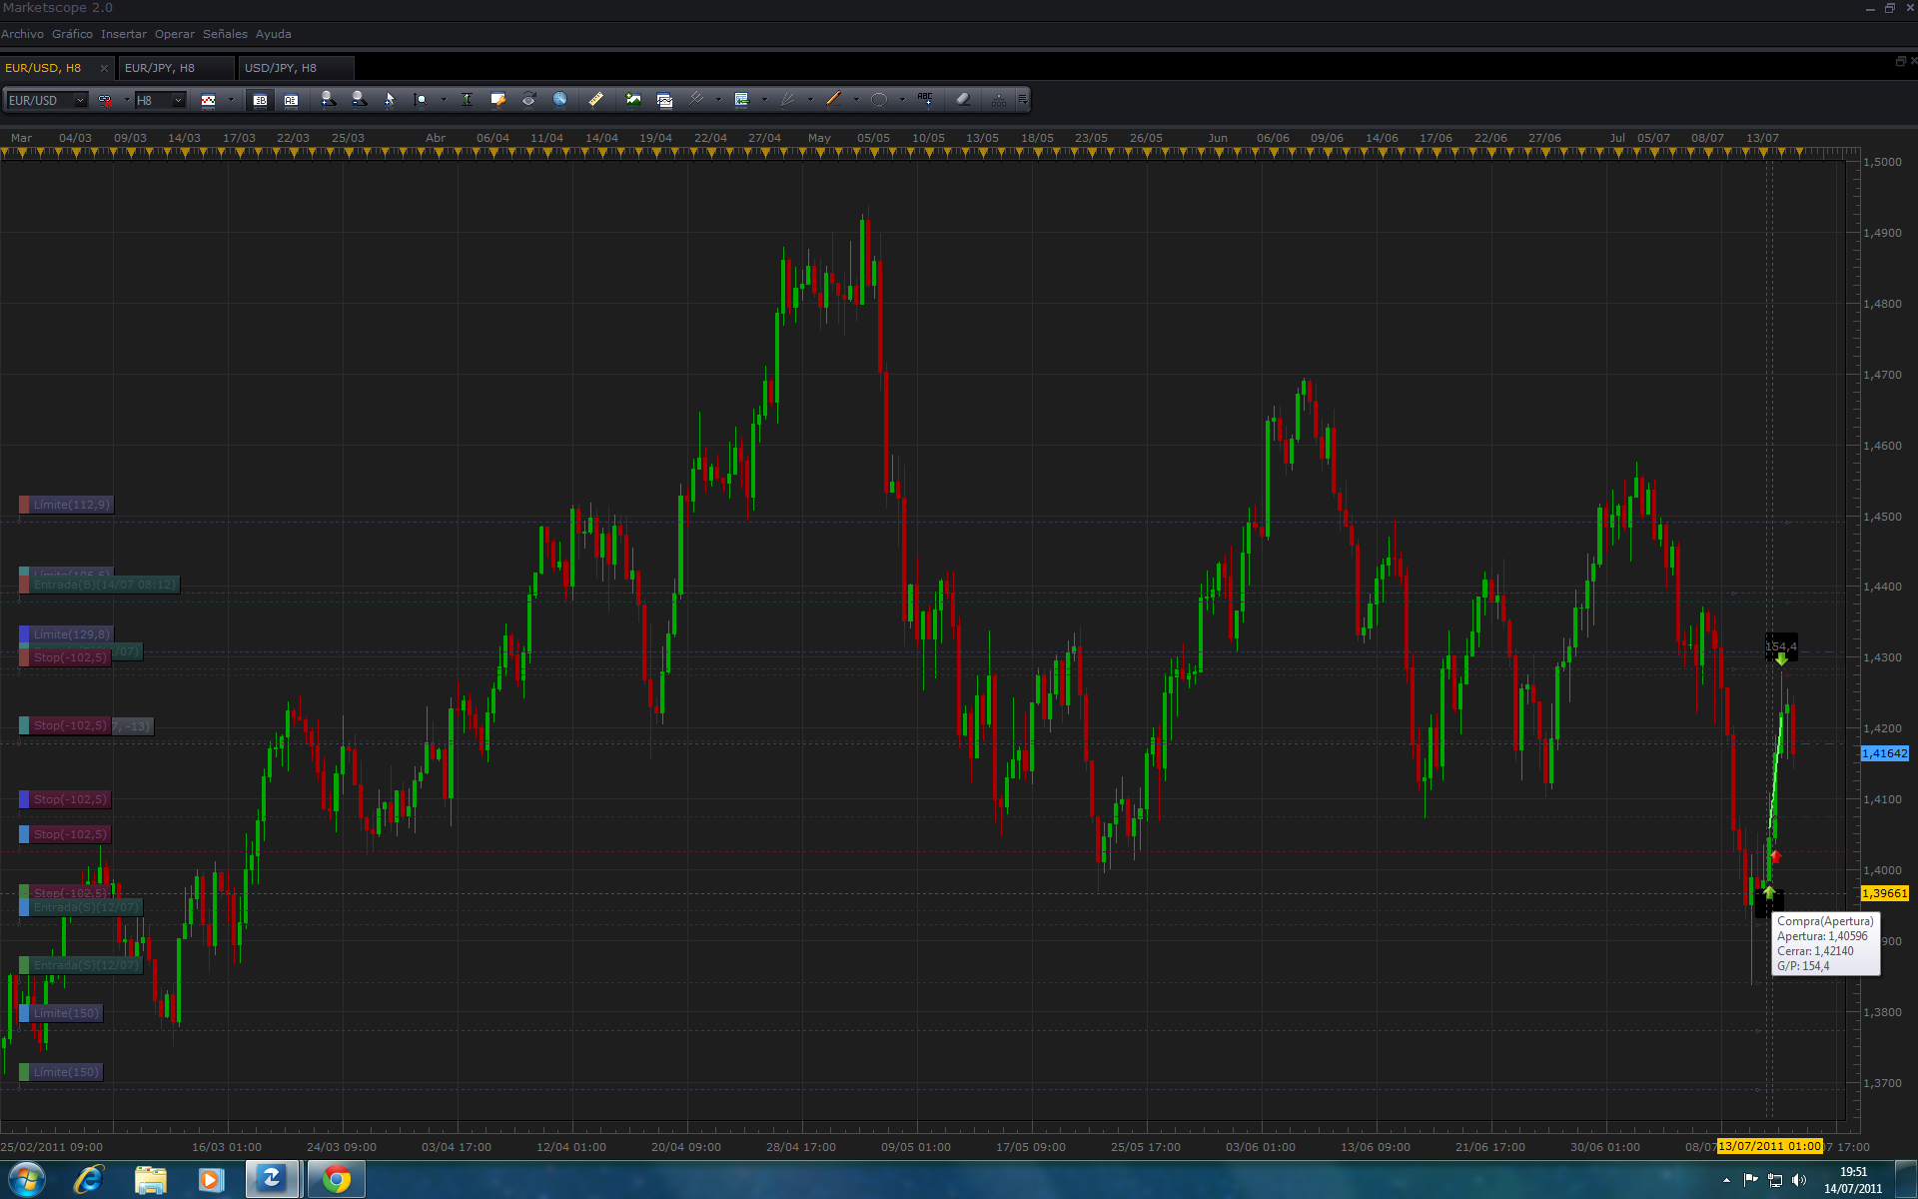The image size is (1918, 1199).
Task: Toggle the second data view button
Action: point(291,100)
